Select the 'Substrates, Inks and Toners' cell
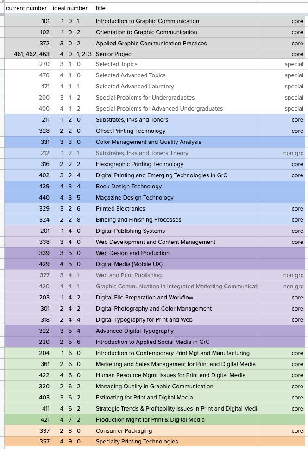The width and height of the screenshot is (308, 449). (176, 120)
